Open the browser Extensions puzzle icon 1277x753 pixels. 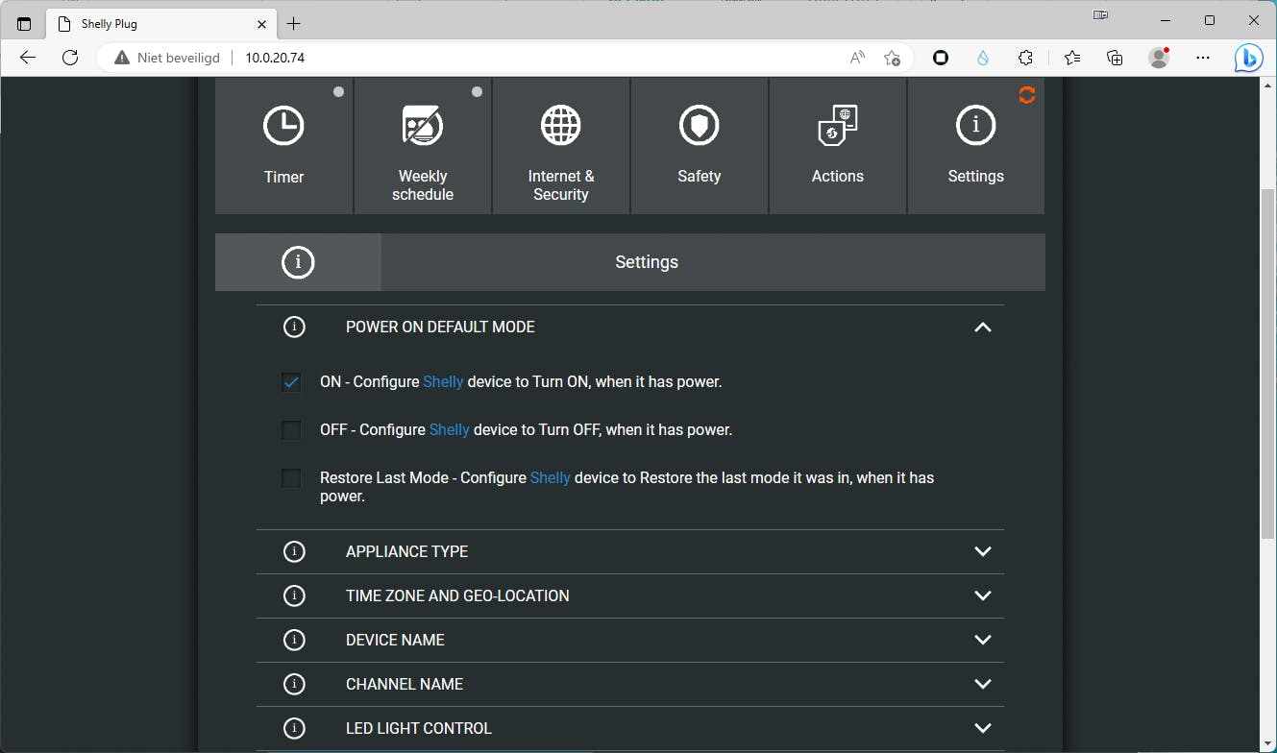pos(1025,58)
